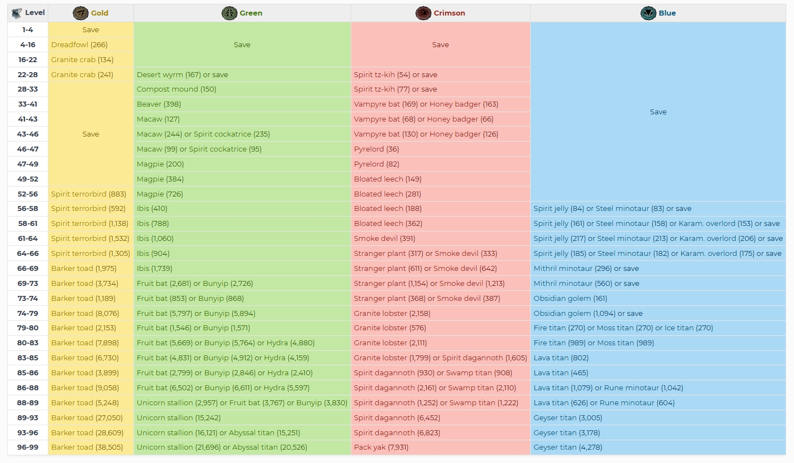
Task: Open Dreadfowl link in Gold column
Action: 69,44
